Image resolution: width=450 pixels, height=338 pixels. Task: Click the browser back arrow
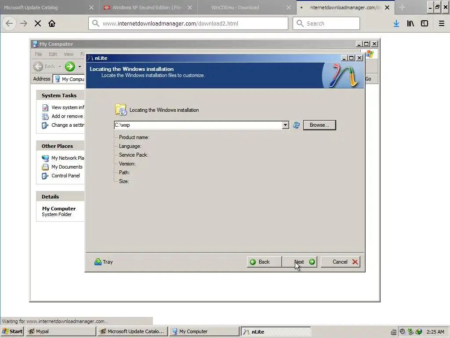(9, 23)
